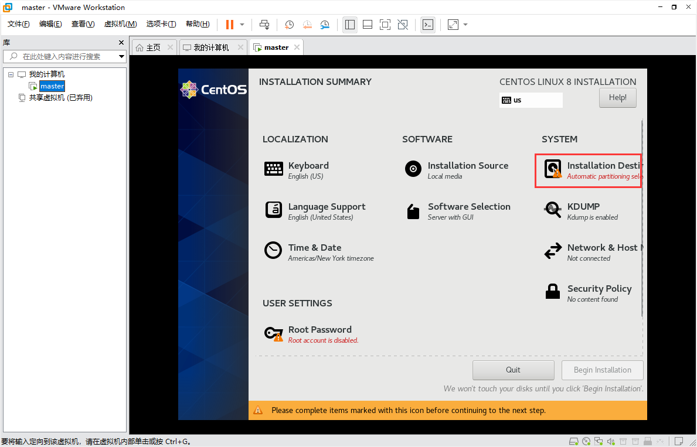
Task: Open the stretch display dropdown arrow
Action: point(465,25)
